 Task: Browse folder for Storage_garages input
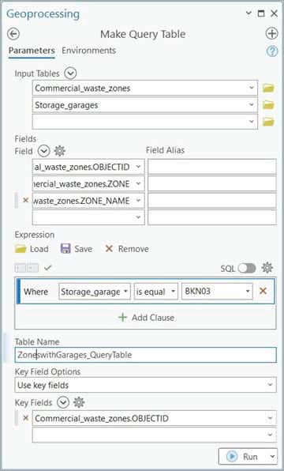[x=268, y=105]
